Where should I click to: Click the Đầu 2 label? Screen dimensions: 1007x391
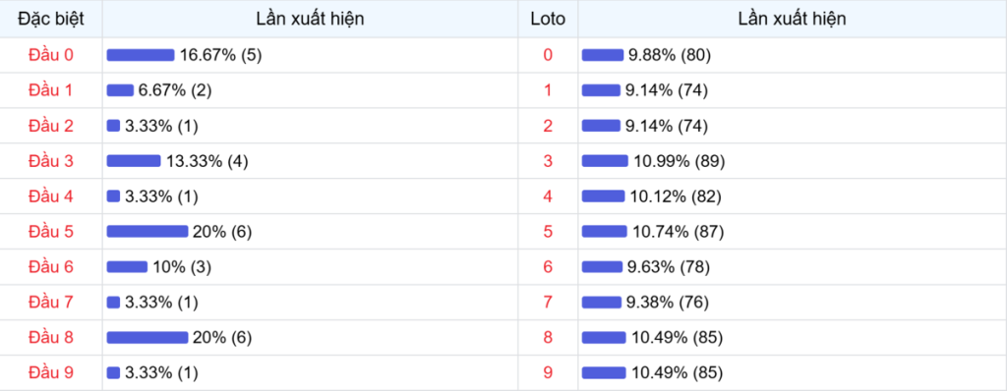tap(51, 126)
